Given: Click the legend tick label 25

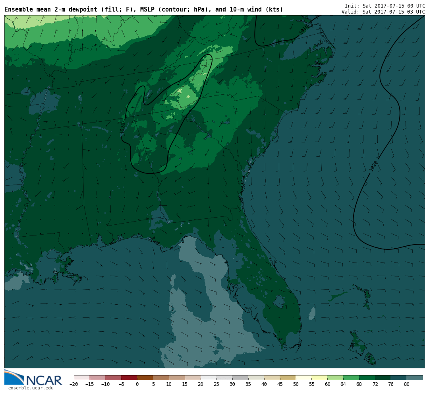Looking at the screenshot, I should click(x=216, y=384).
